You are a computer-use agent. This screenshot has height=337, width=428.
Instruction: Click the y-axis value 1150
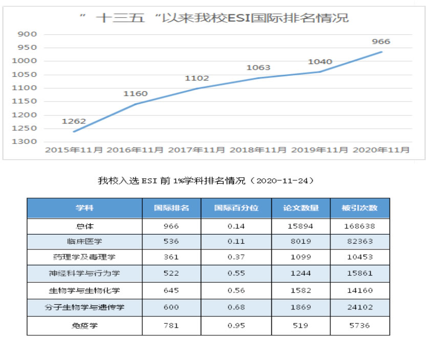tap(24, 101)
